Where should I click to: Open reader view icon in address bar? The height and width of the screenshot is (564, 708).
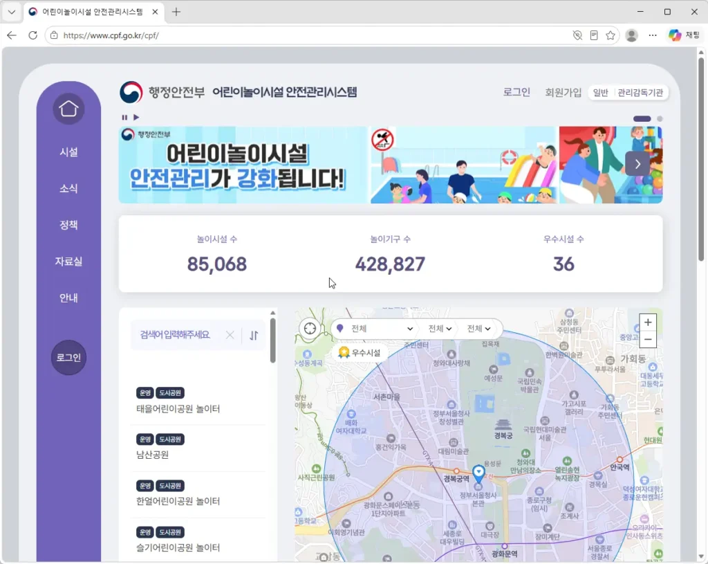point(594,35)
